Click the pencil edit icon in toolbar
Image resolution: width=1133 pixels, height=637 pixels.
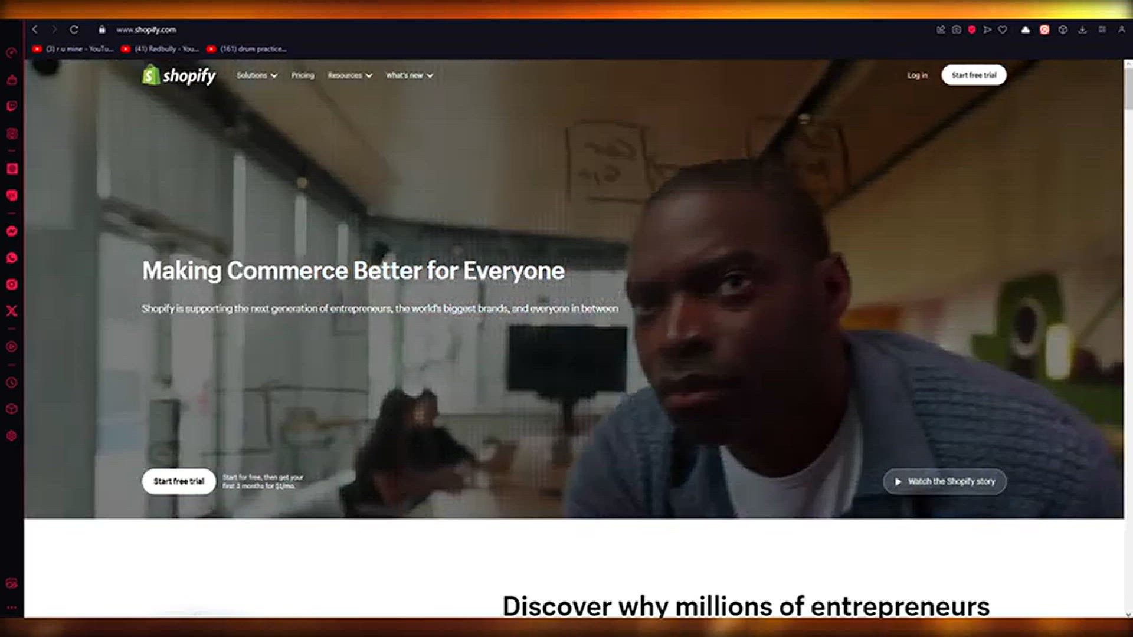click(941, 29)
